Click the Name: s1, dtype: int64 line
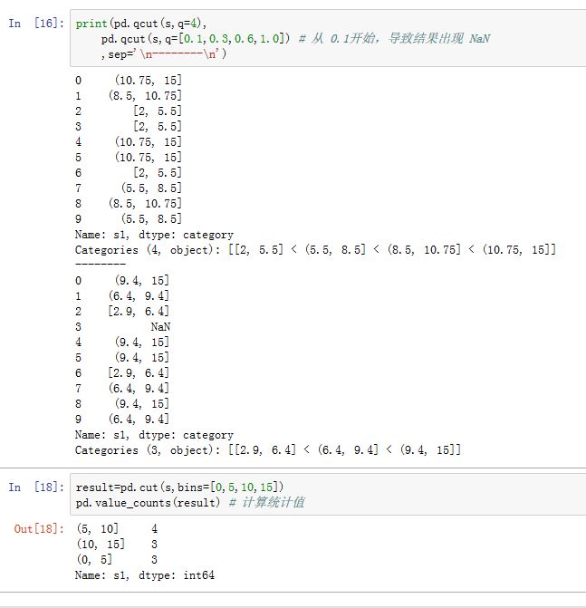This screenshot has height=608, width=586. 144,575
